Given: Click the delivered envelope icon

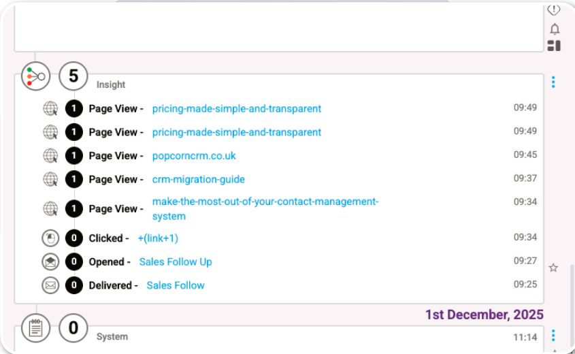Looking at the screenshot, I should pos(50,285).
